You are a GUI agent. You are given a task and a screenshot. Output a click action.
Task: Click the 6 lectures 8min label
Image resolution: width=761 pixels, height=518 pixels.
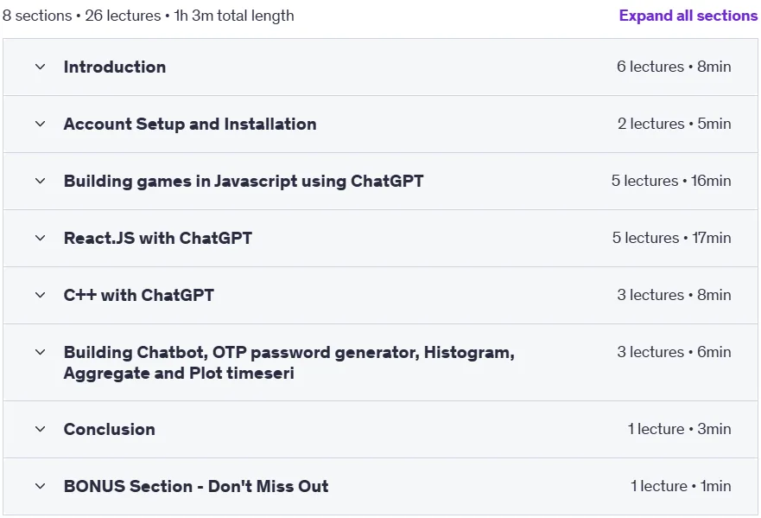pyautogui.click(x=674, y=67)
